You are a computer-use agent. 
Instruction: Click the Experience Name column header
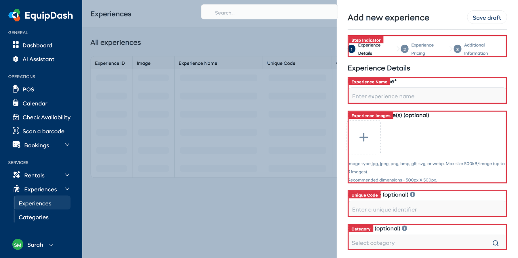coord(198,63)
